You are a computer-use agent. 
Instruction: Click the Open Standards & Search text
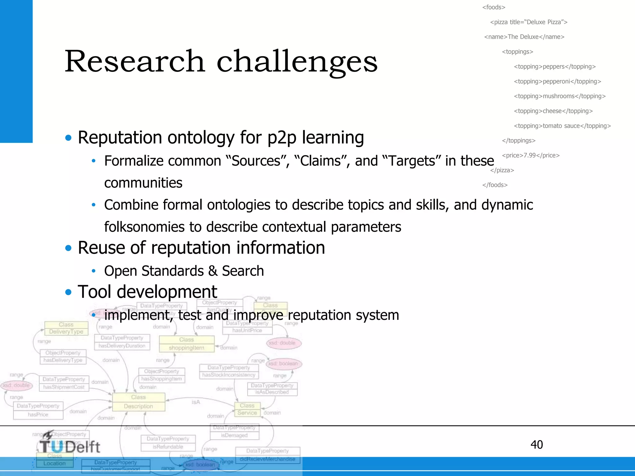(x=184, y=271)
